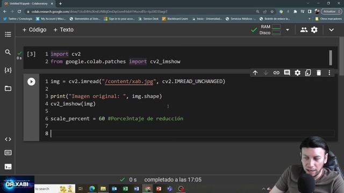Delete the current cell
This screenshot has width=344, height=193.
pos(319,73)
